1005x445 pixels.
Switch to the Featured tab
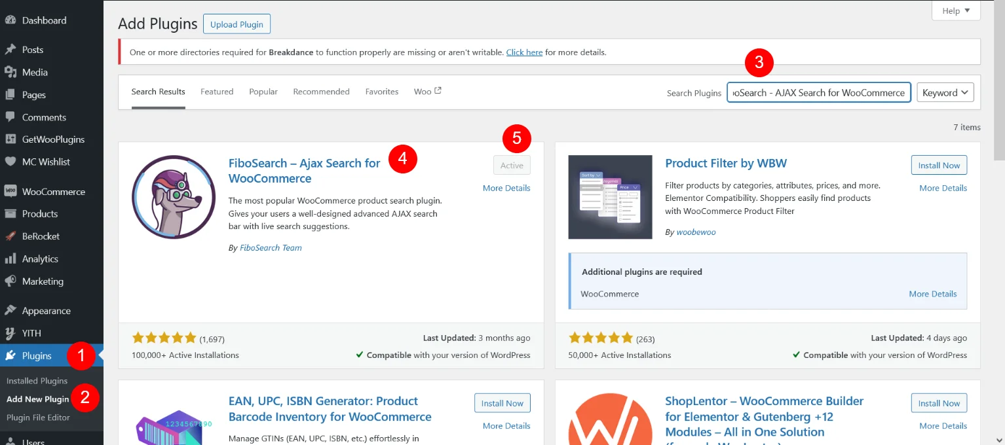tap(217, 92)
